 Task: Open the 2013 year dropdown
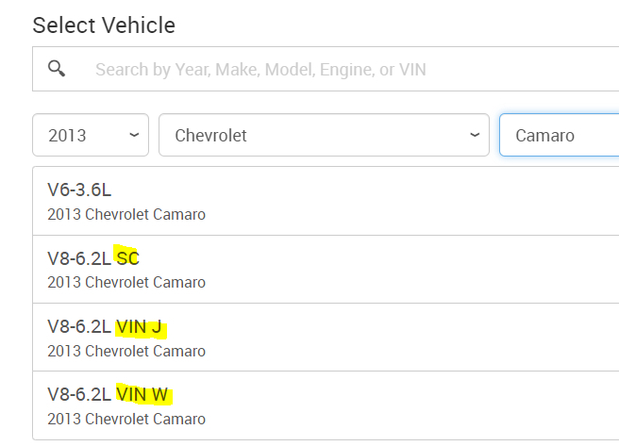(x=90, y=135)
